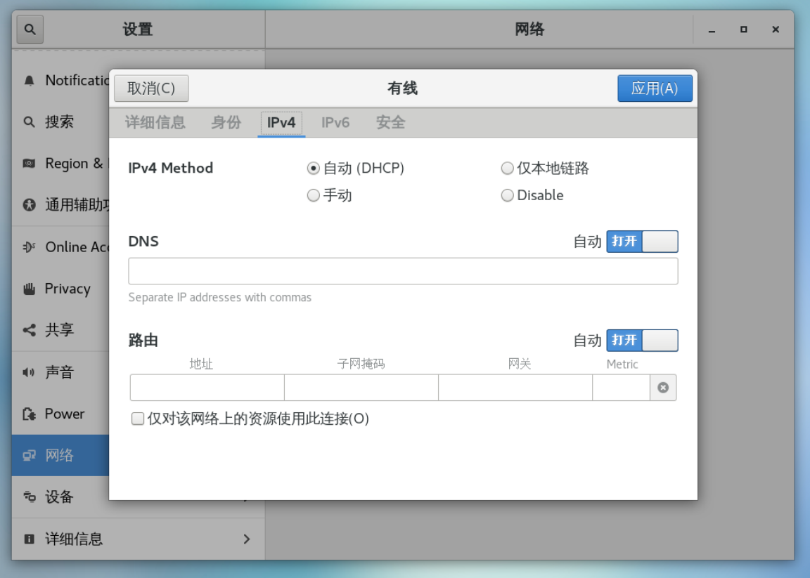Choose the Disable IPv4 method option
This screenshot has width=810, height=578.
(507, 196)
